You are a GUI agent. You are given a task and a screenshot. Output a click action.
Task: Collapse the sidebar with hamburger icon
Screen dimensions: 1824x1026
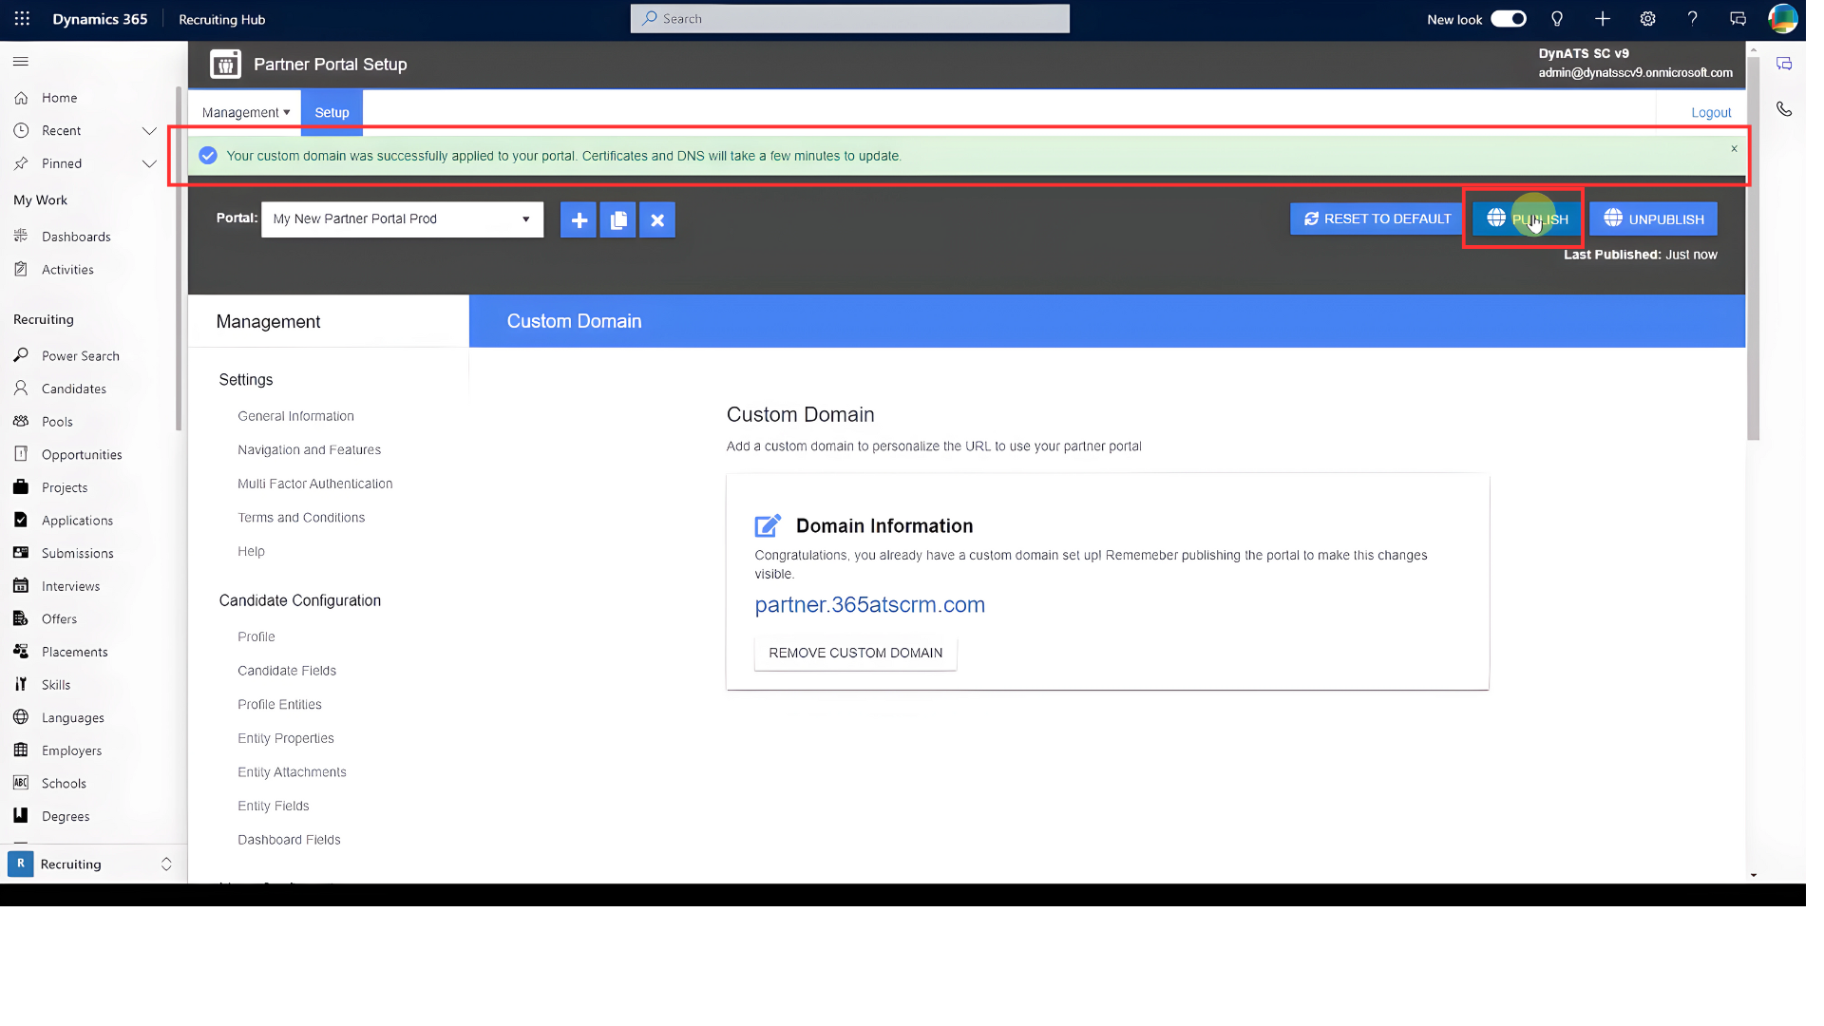coord(21,62)
